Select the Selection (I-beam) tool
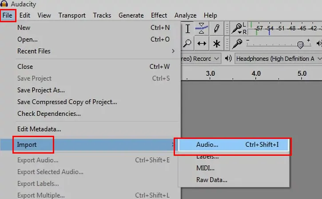 tap(187, 28)
